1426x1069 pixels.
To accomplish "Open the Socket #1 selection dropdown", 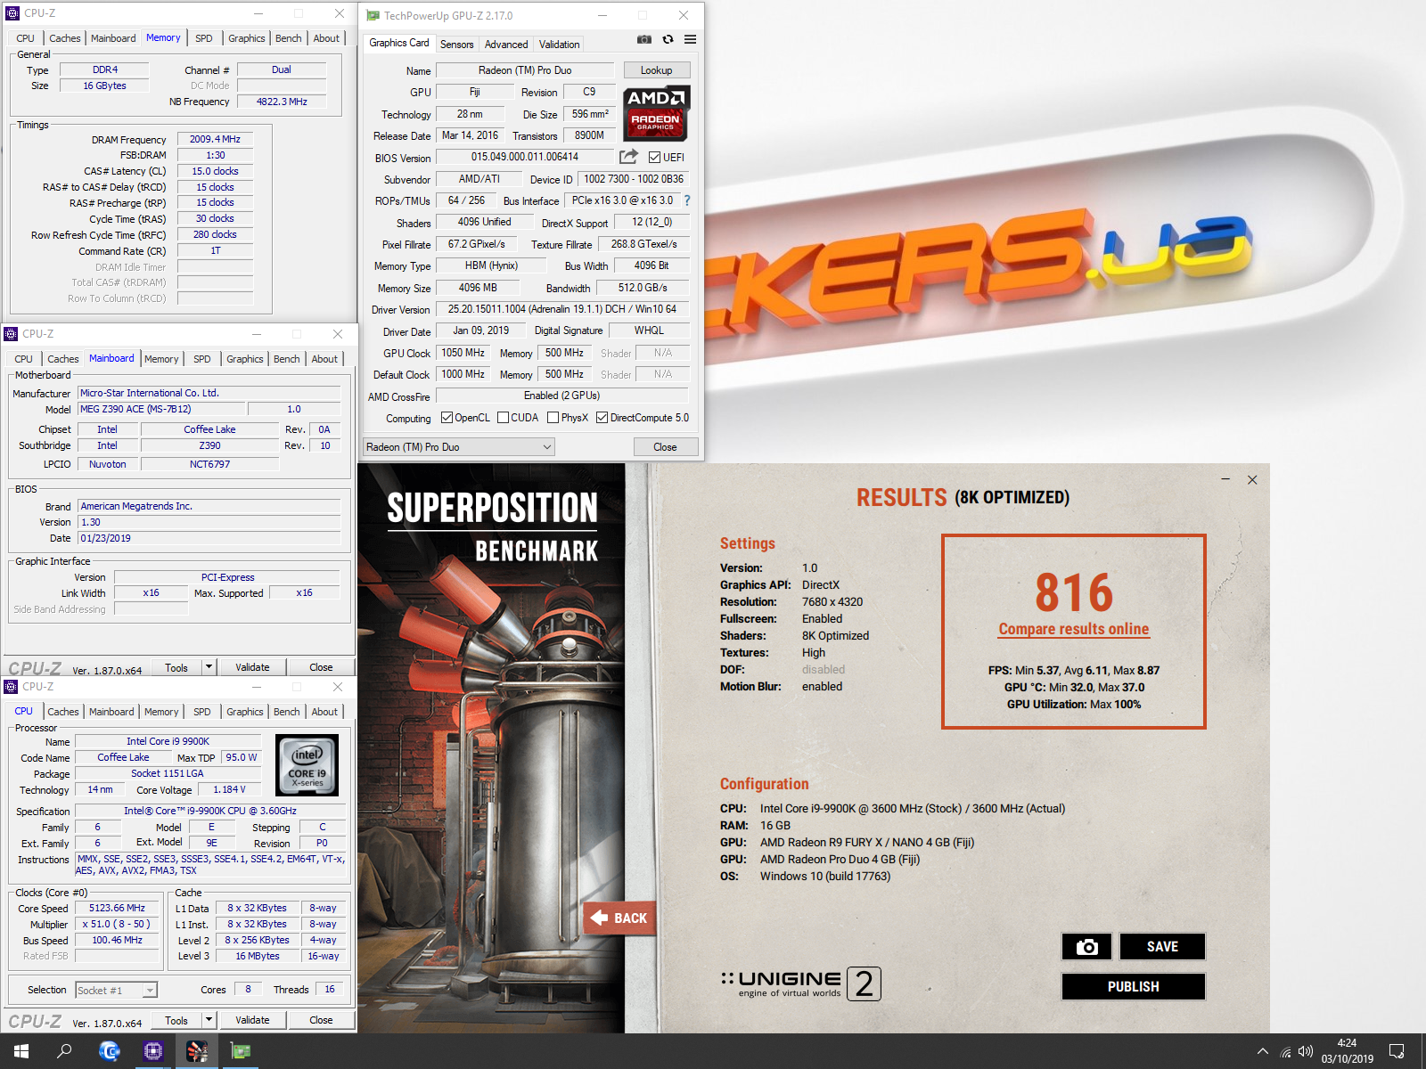I will (116, 990).
